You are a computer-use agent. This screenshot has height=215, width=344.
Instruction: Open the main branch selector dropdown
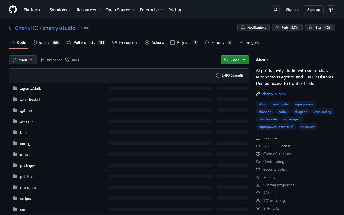coord(23,60)
